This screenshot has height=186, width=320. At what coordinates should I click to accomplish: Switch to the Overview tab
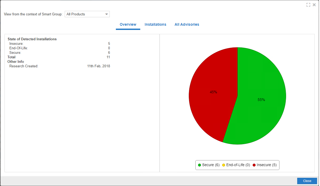128,24
